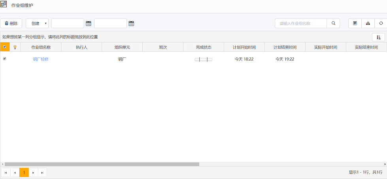Click the window-style icon left of download
The width and height of the screenshot is (387, 179).
click(x=355, y=23)
